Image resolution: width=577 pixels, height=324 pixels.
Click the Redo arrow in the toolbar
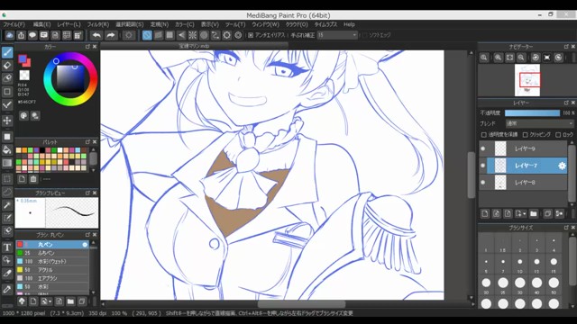[x=110, y=35]
